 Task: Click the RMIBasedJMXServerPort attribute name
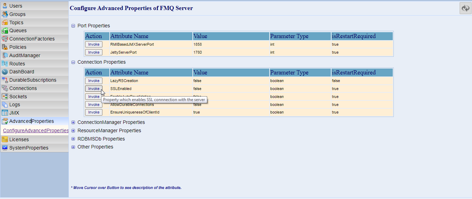coord(132,44)
